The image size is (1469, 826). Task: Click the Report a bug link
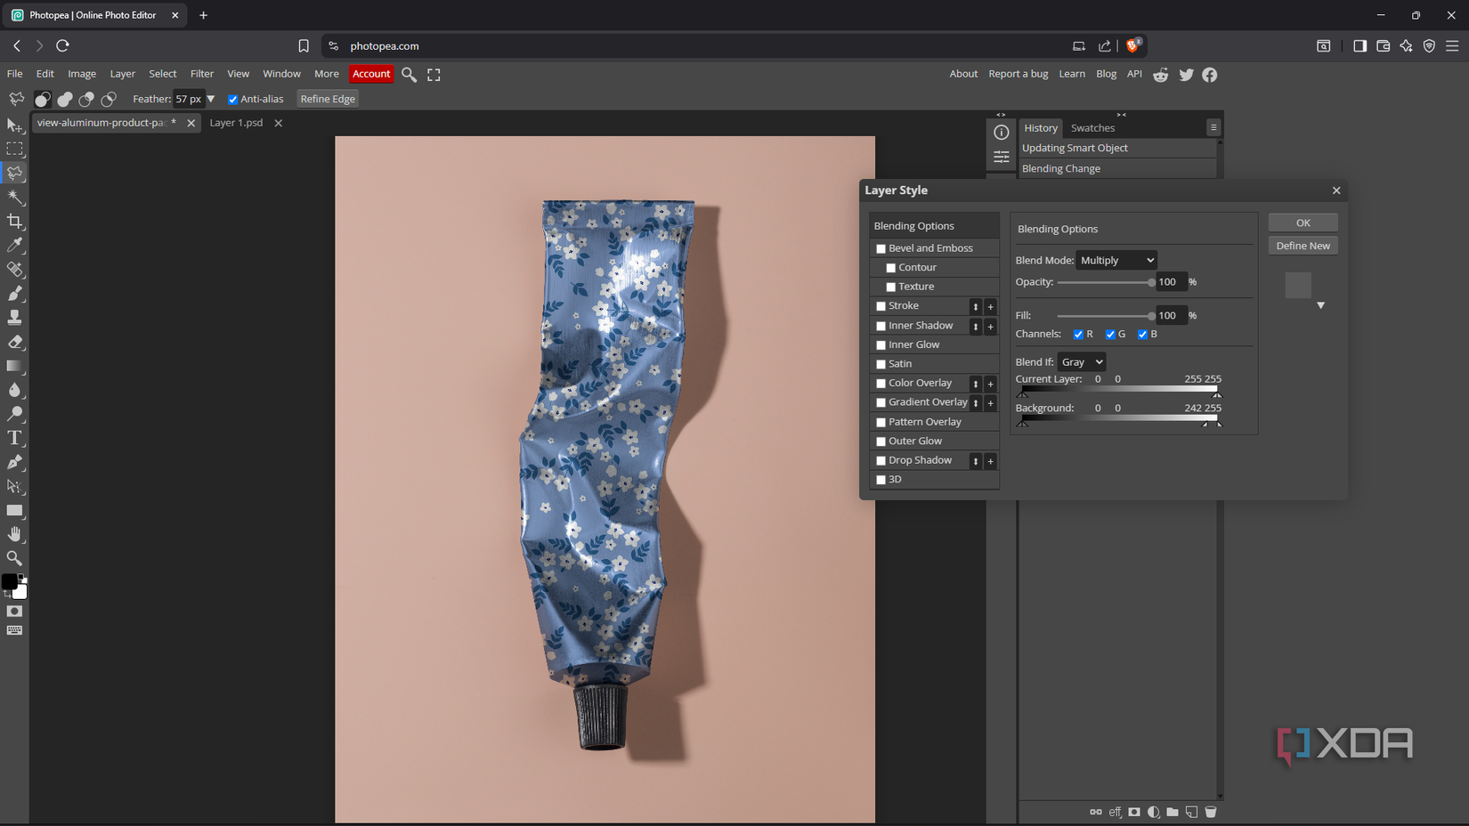[1018, 74]
